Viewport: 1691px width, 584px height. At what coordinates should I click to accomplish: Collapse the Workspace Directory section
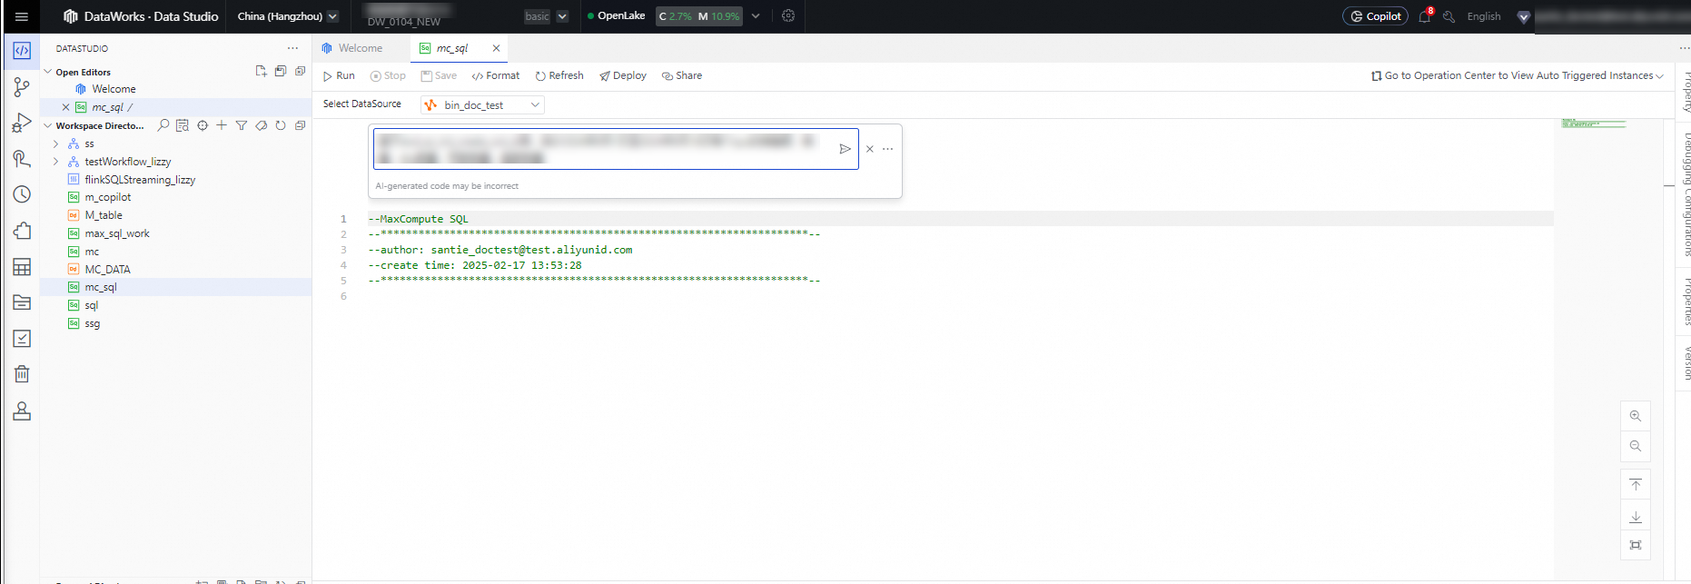pos(48,125)
